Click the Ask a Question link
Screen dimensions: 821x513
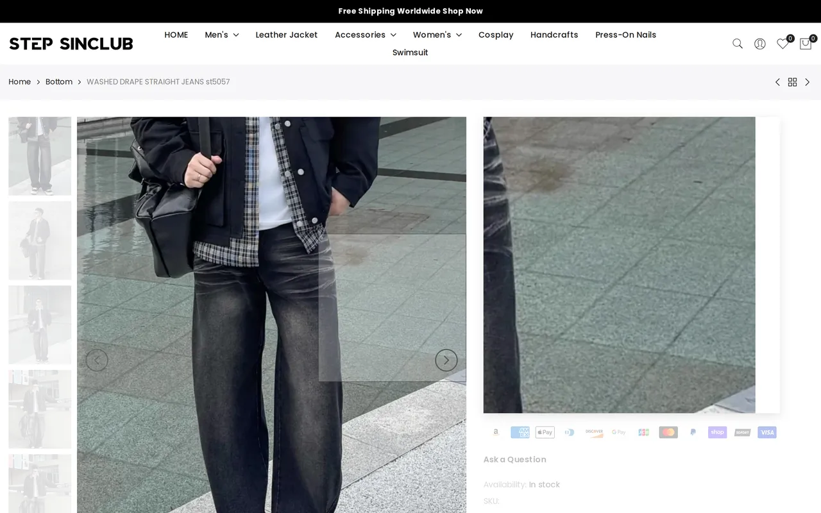click(x=515, y=459)
